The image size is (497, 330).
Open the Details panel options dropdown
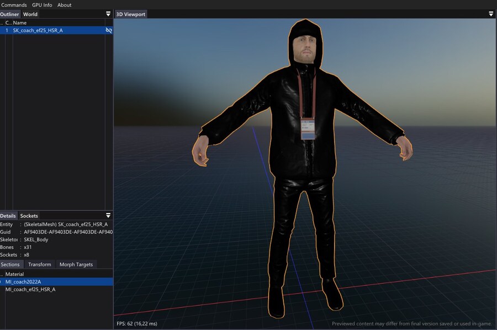tap(108, 215)
